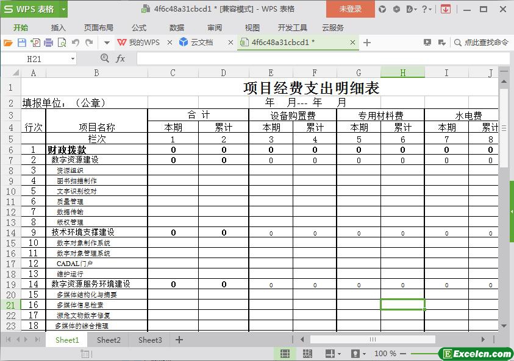The width and height of the screenshot is (514, 361).
Task: Click the Export to PDF icon
Action: tap(35, 43)
